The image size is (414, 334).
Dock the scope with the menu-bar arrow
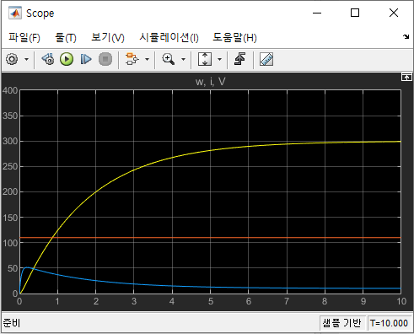click(406, 36)
